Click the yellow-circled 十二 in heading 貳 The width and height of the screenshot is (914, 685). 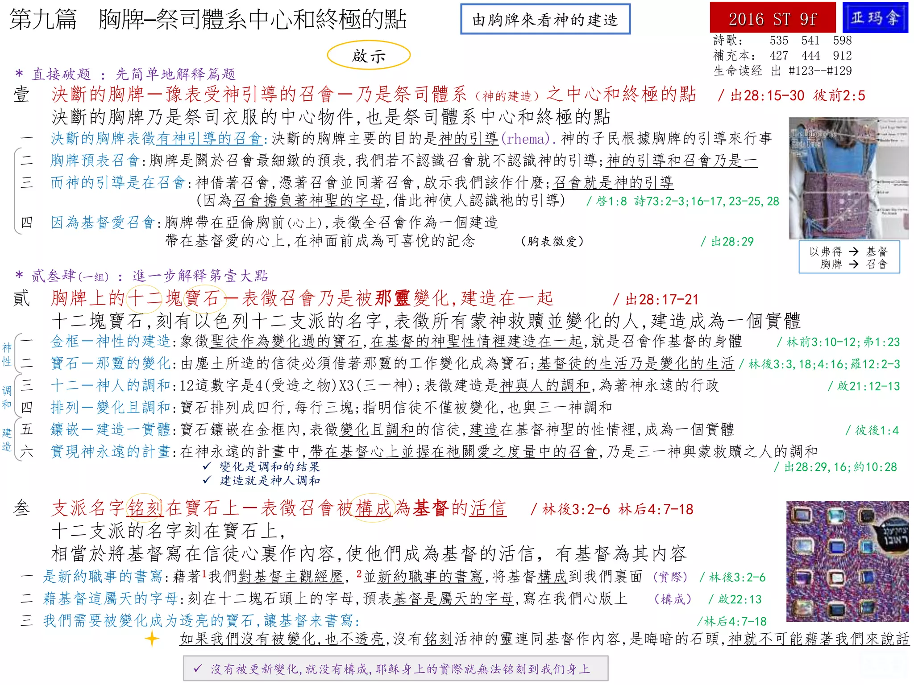pos(145,298)
